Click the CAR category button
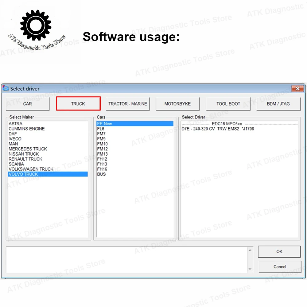 28,104
